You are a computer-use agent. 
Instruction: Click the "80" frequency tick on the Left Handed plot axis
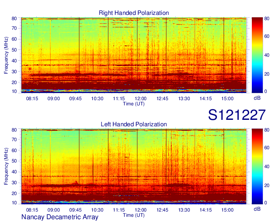tap(14, 130)
